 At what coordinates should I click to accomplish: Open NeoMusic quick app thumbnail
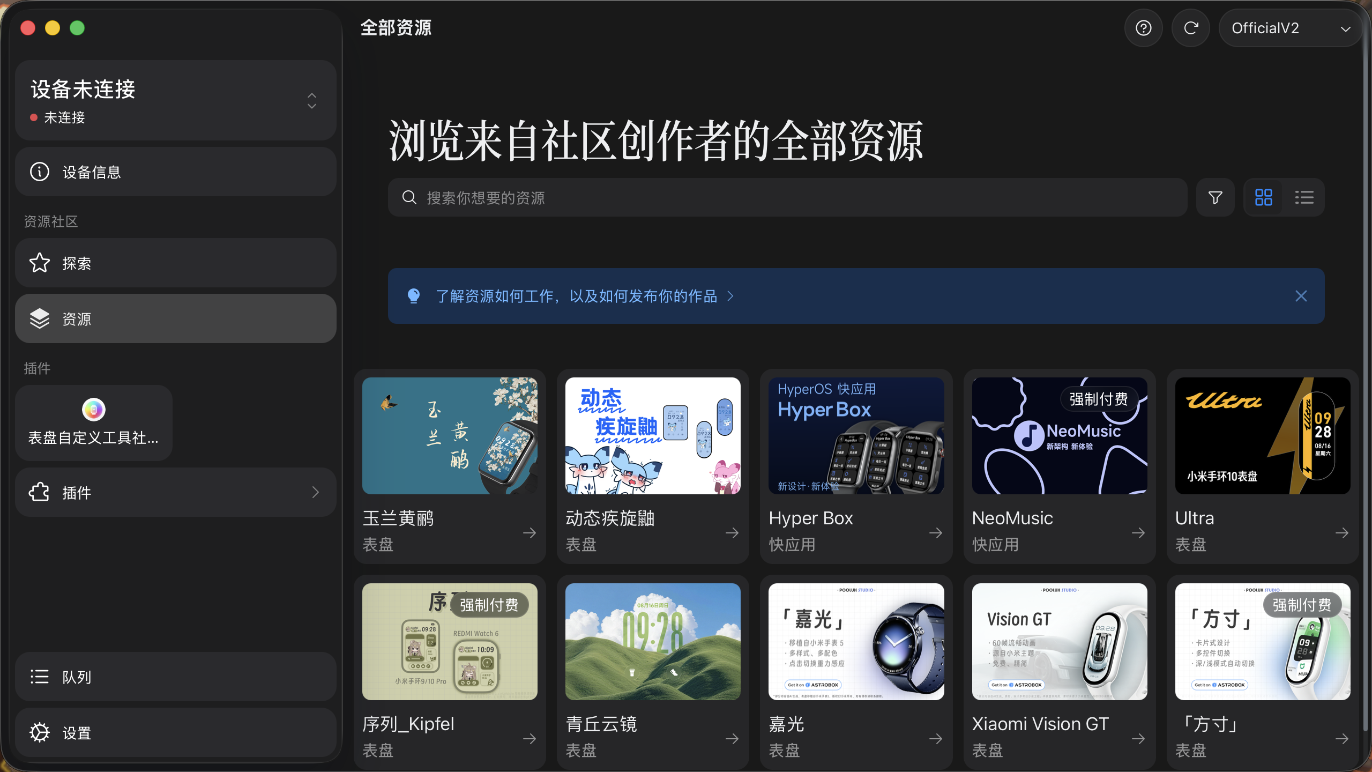tap(1060, 436)
